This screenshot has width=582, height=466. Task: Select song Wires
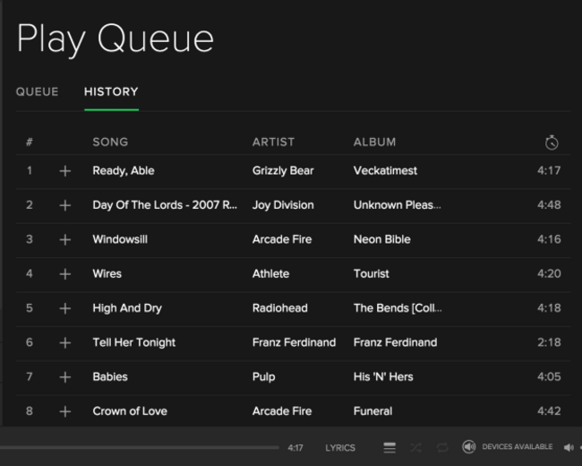[107, 274]
